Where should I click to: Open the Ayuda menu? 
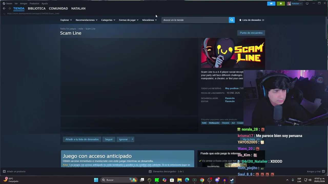click(45, 4)
